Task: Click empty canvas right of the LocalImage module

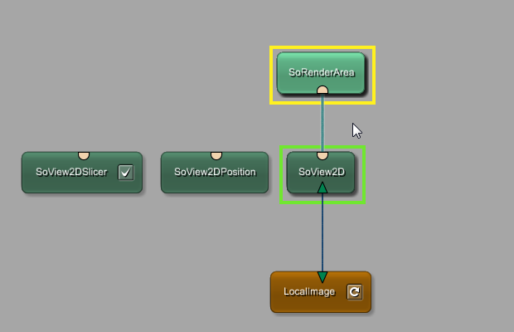Action: 439,292
